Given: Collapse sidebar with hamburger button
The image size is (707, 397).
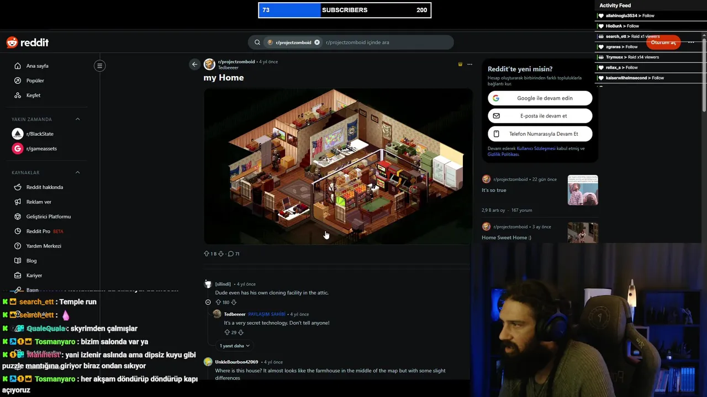Looking at the screenshot, I should point(99,66).
